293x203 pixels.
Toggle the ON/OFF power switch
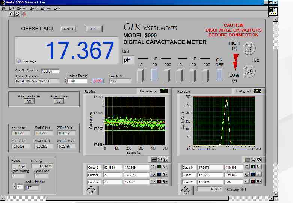[219, 75]
